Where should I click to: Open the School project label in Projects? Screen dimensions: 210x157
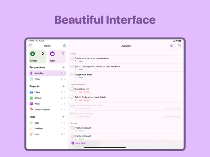click(38, 98)
